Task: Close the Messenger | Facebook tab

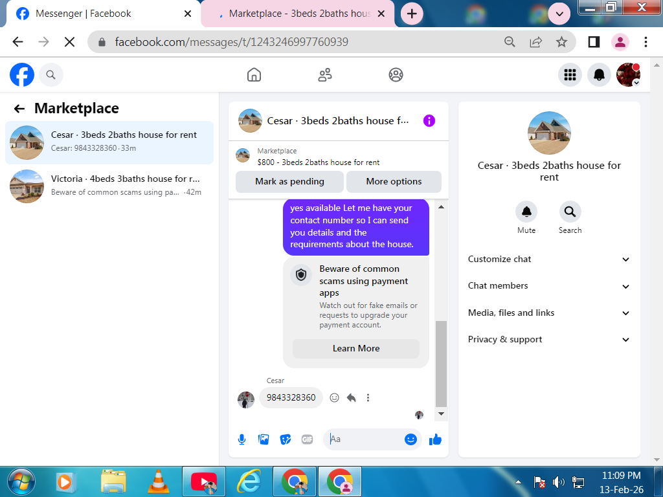Action: tap(188, 14)
